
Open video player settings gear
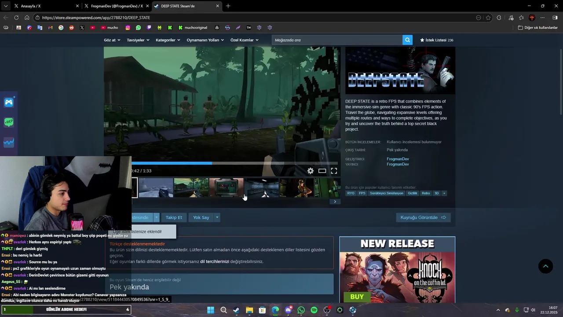[311, 171]
